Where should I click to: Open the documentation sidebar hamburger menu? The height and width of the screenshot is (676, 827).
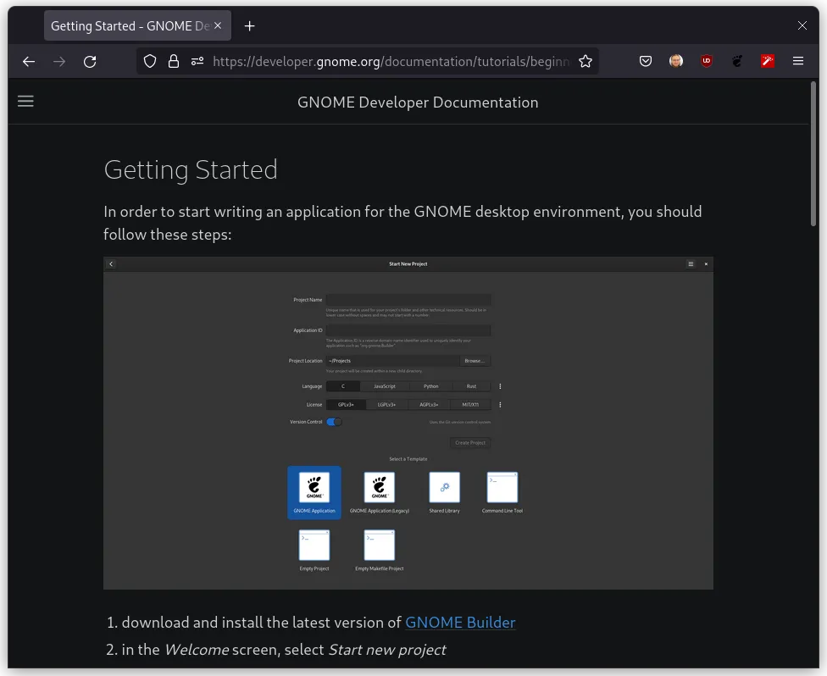coord(26,102)
